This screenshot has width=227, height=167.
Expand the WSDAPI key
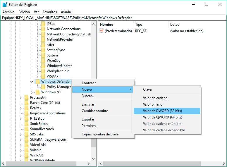(37, 77)
